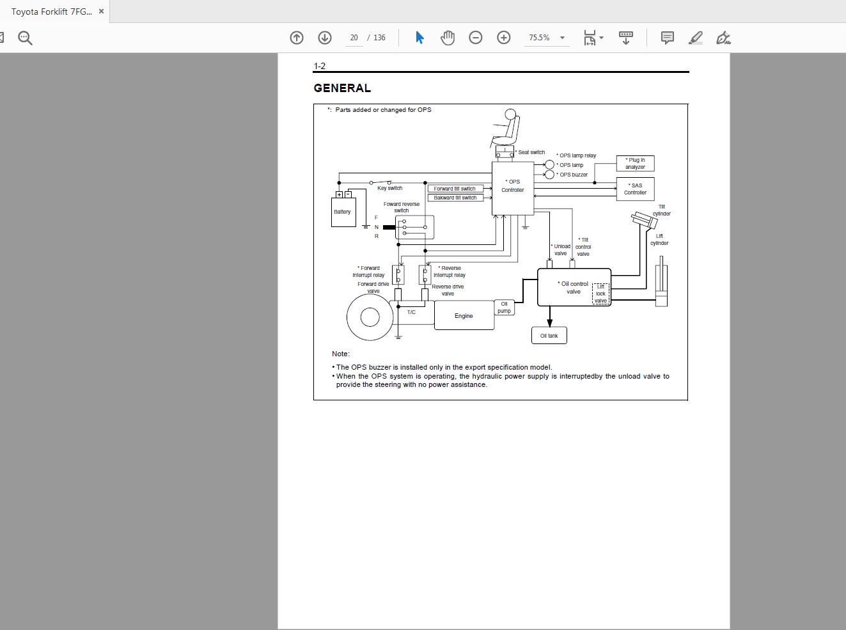Click the Unload valve label
The height and width of the screenshot is (630, 846).
click(x=561, y=249)
